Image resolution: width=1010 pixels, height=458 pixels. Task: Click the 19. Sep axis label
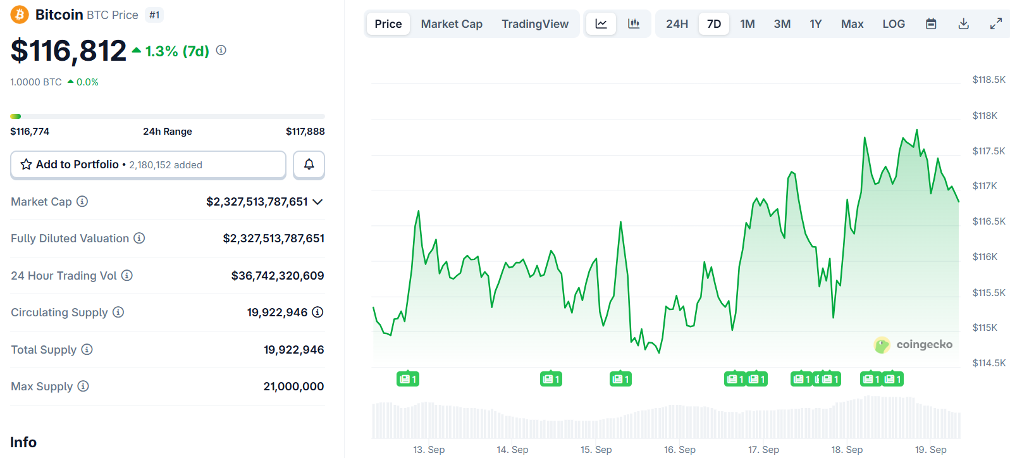pyautogui.click(x=931, y=450)
